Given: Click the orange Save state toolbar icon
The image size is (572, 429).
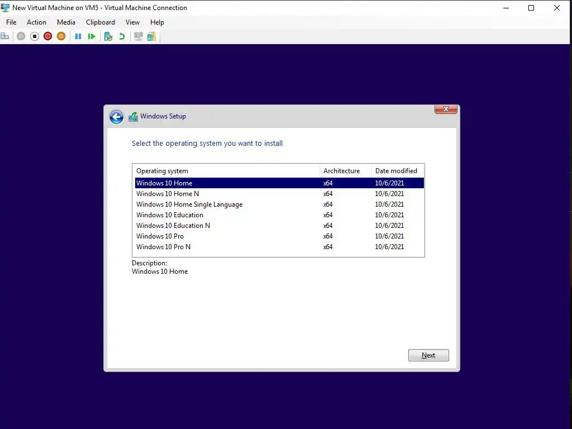Looking at the screenshot, I should pos(61,36).
